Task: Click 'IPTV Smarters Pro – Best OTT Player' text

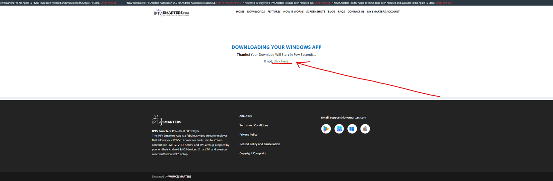Action: [176, 131]
